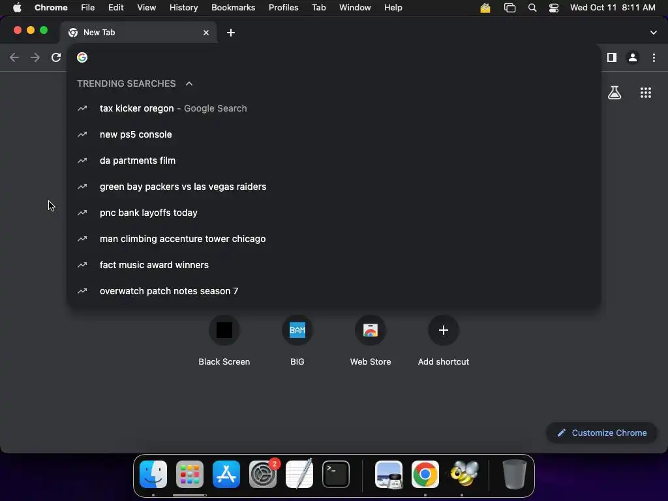
Task: Open the Apple menu
Action: point(17,8)
